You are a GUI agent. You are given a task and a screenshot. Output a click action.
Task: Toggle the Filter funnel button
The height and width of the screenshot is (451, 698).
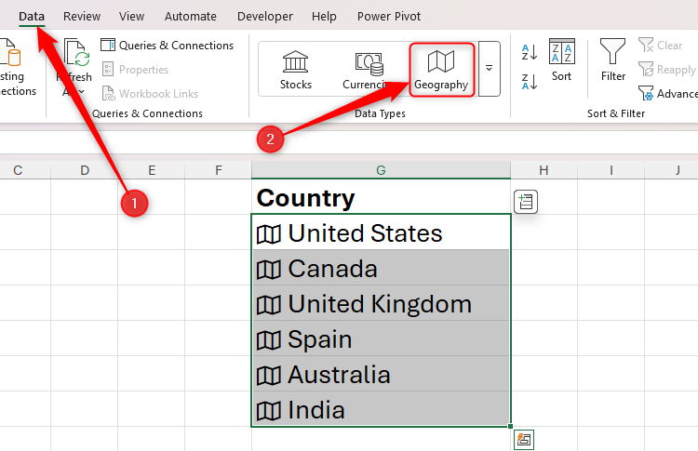tap(612, 61)
